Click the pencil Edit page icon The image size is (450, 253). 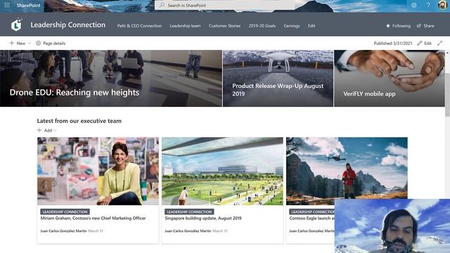(419, 44)
